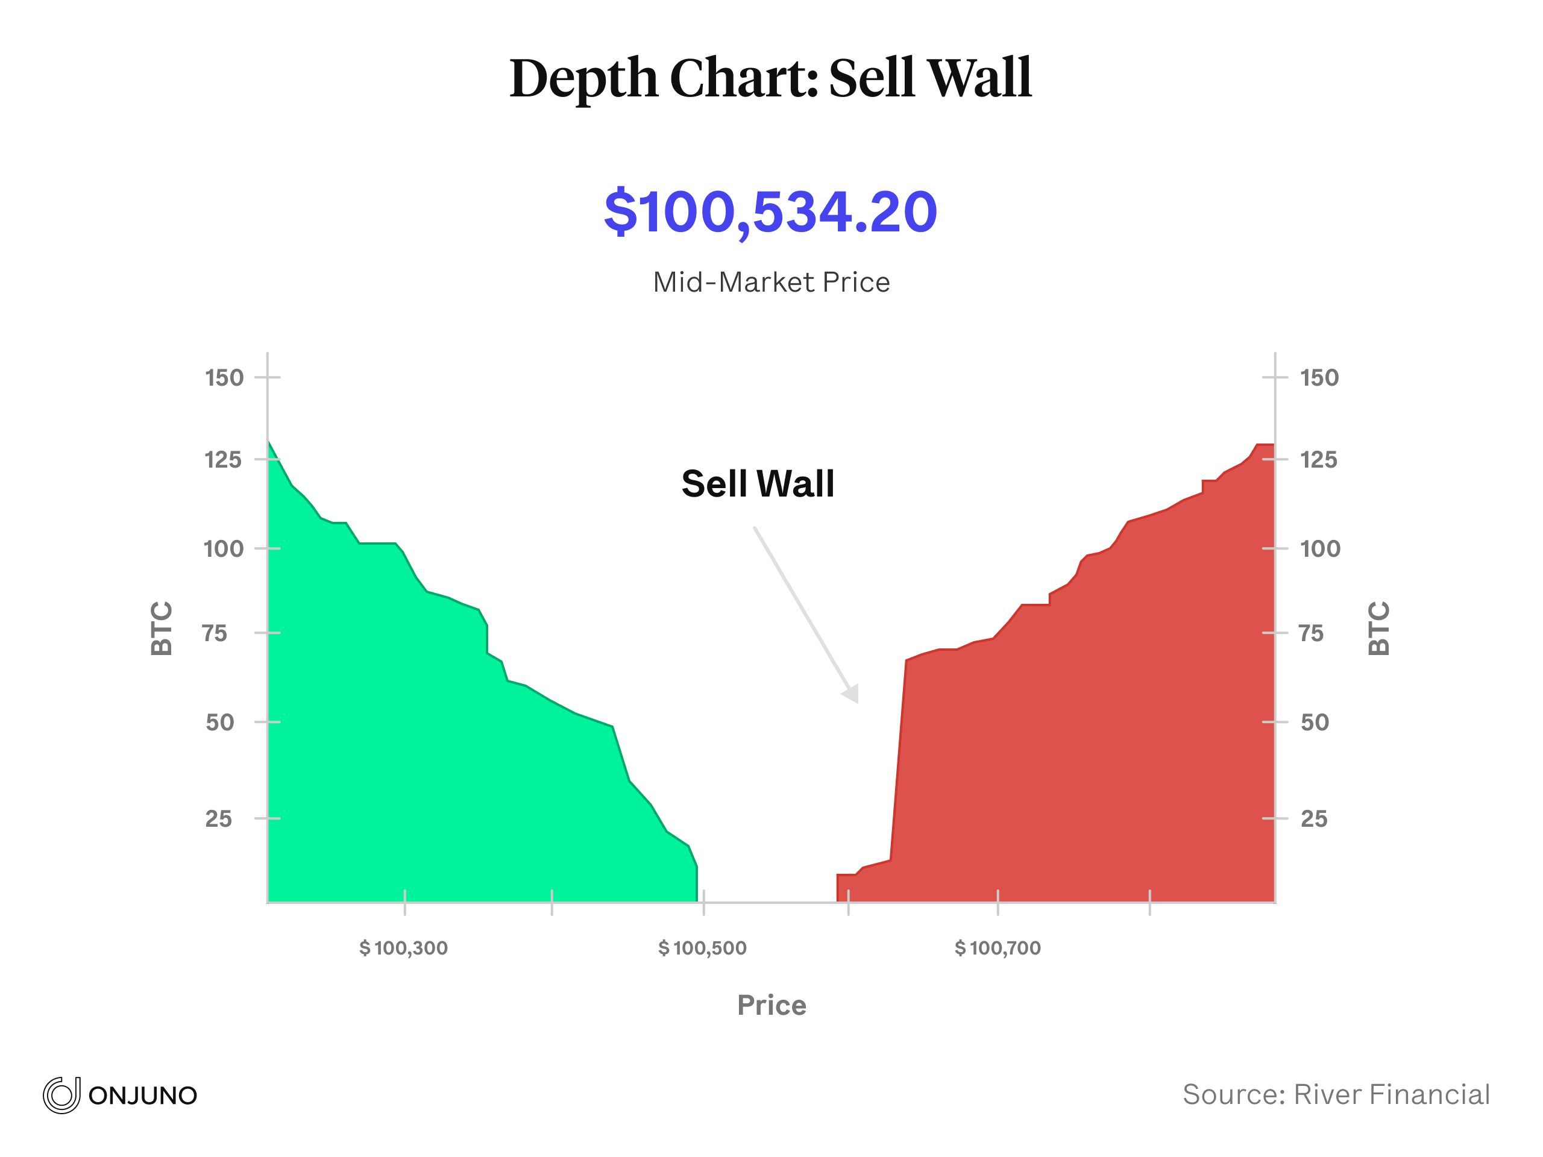Click the 150 tick label on the left axis
1543x1157 pixels.
coord(224,377)
